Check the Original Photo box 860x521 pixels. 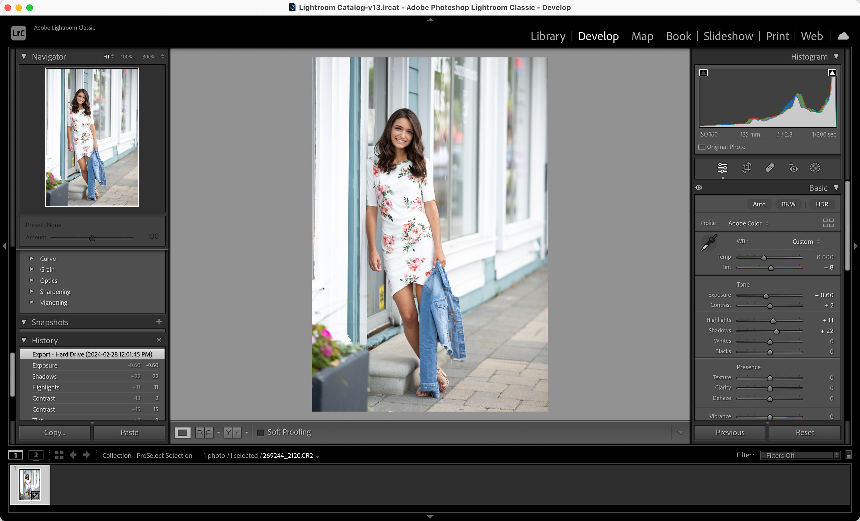(x=702, y=147)
